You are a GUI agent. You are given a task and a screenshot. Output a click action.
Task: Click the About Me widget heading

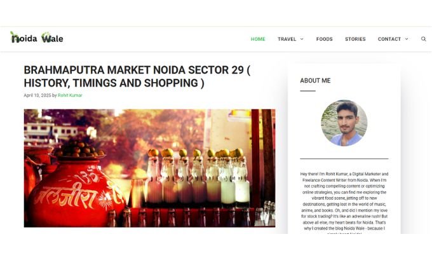tap(315, 81)
